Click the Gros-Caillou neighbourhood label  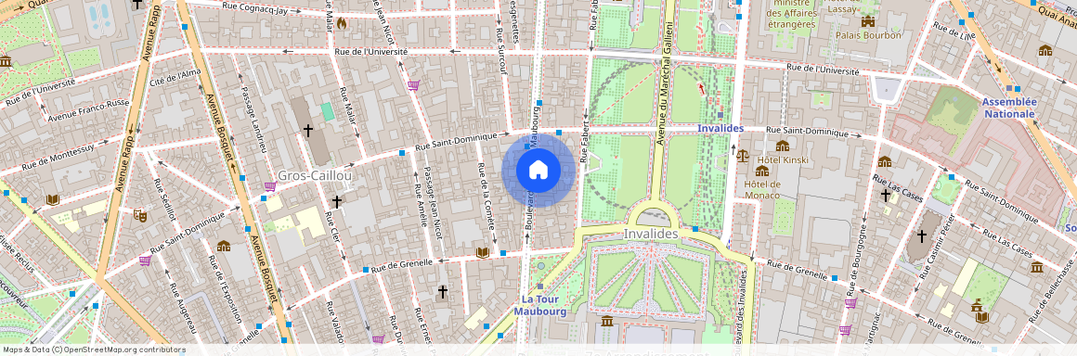pyautogui.click(x=315, y=175)
